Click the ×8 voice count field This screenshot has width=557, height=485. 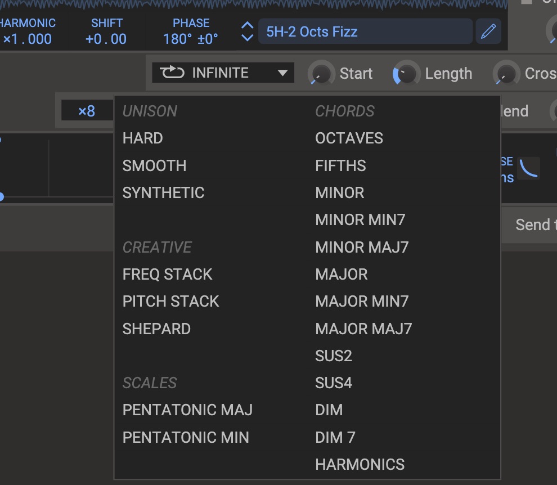[x=87, y=111]
